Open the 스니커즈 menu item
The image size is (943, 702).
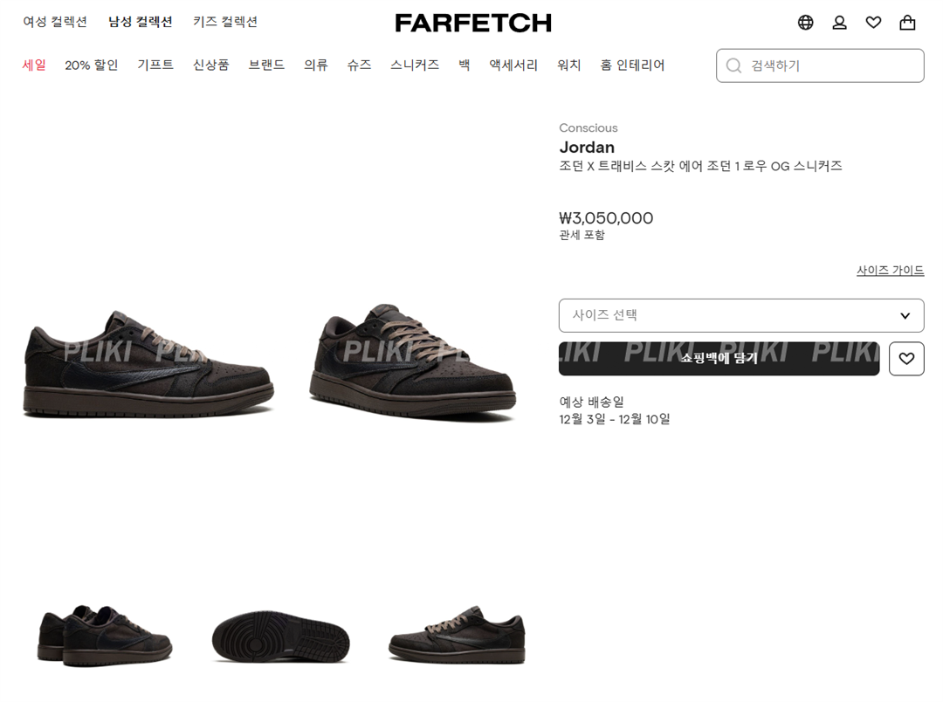[x=415, y=65]
